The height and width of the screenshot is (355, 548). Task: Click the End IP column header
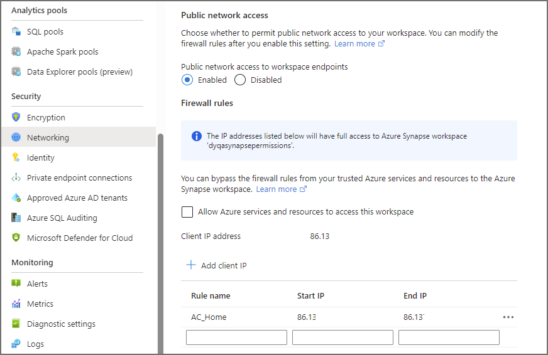(415, 295)
